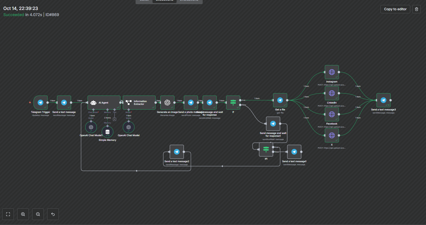Viewport: 426px width, 225px height.
Task: Open the X post request node
Action: [332, 135]
